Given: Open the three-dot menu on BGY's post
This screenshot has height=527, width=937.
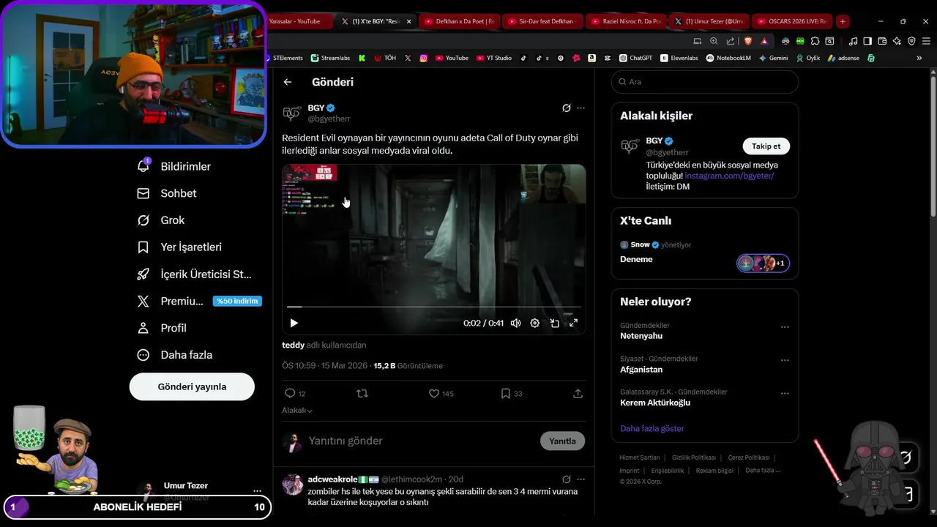Looking at the screenshot, I should (581, 108).
